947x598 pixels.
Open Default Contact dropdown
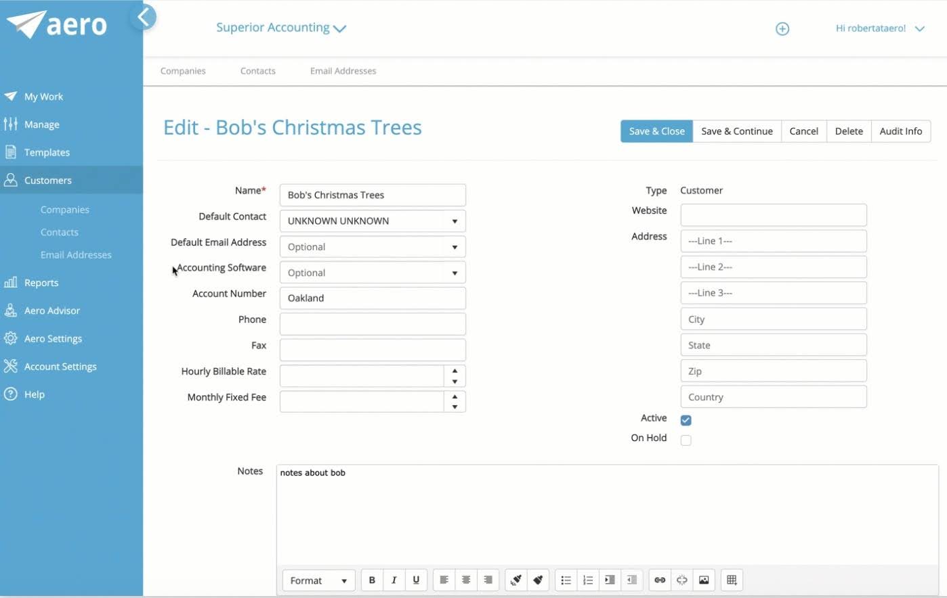coord(373,221)
